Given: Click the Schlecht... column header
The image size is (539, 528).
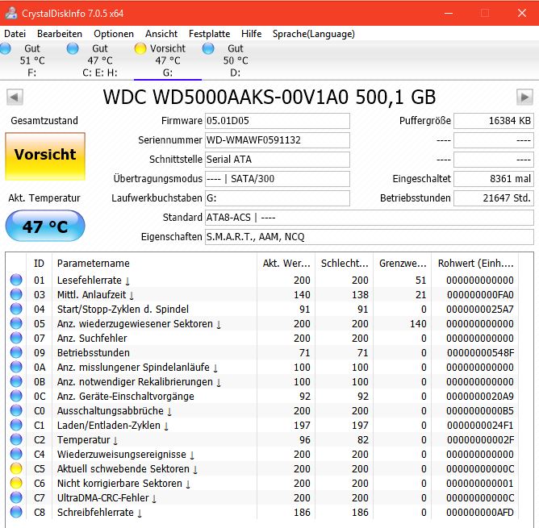Looking at the screenshot, I should (344, 264).
